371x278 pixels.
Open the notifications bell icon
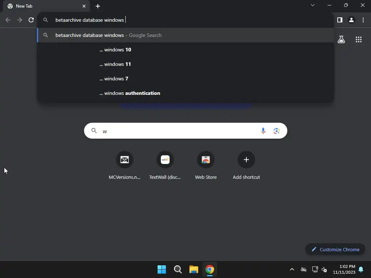point(361,269)
